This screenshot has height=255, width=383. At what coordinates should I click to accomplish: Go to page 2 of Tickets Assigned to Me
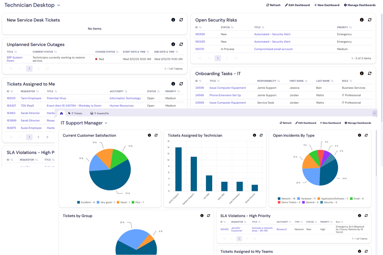(38, 137)
